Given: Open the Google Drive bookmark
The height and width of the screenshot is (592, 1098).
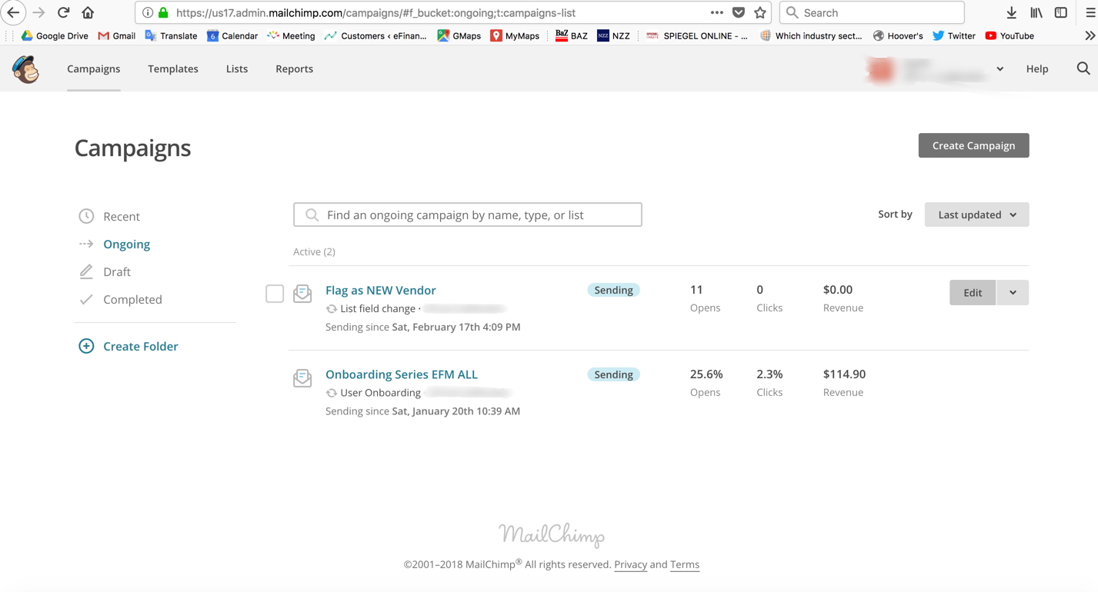Looking at the screenshot, I should click(x=55, y=35).
